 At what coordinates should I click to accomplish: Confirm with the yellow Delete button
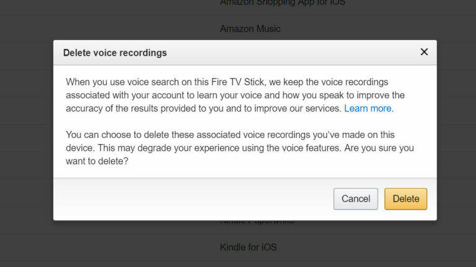[406, 199]
